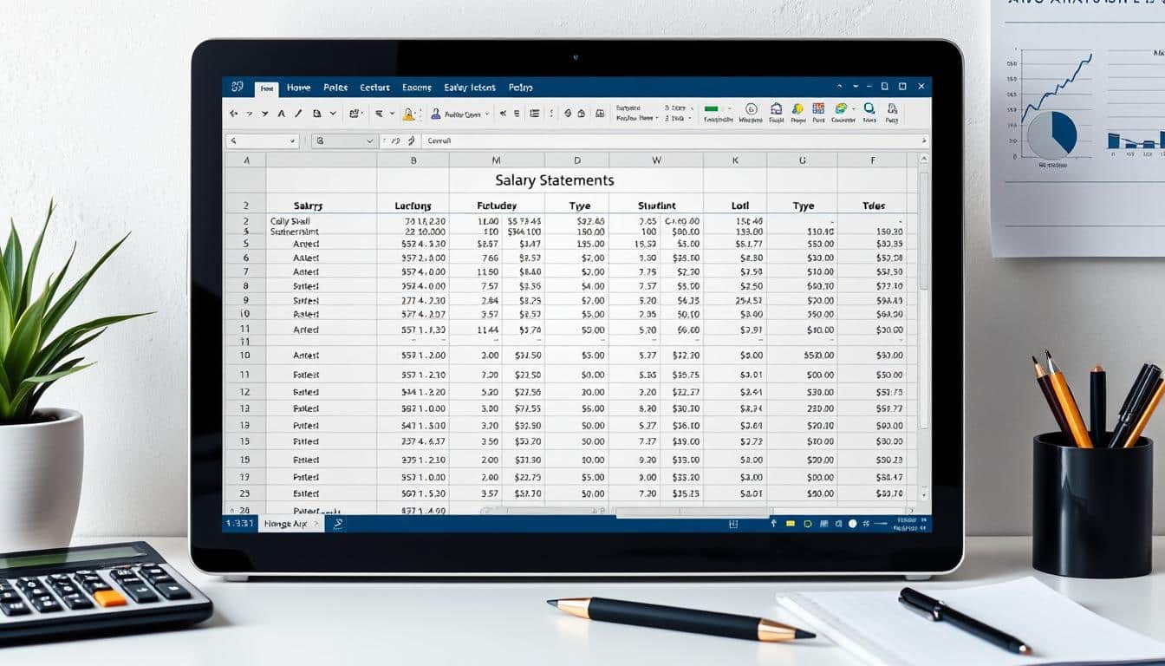Click the white circle icon in status bar
The width and height of the screenshot is (1165, 666).
pos(852,524)
